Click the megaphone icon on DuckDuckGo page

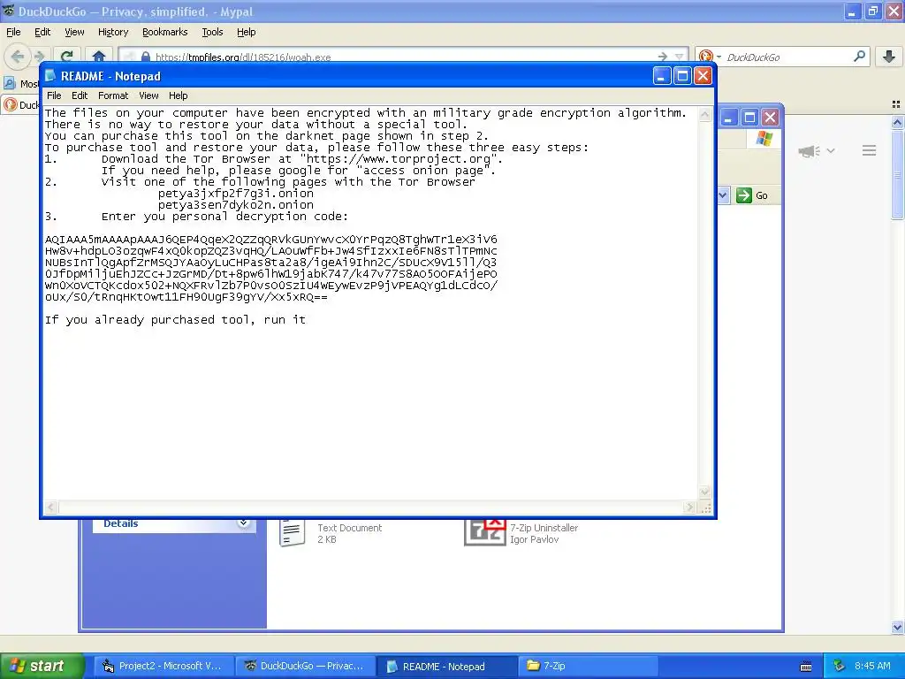click(x=810, y=151)
